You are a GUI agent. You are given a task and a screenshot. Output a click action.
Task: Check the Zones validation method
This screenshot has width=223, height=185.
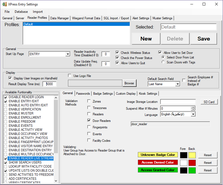pos(89,101)
